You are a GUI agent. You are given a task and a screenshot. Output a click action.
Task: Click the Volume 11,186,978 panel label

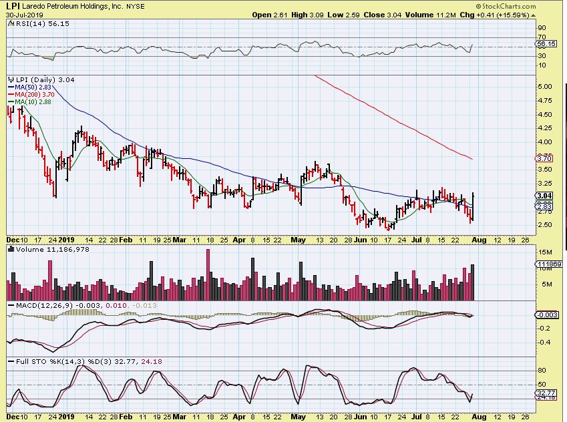pyautogui.click(x=53, y=250)
